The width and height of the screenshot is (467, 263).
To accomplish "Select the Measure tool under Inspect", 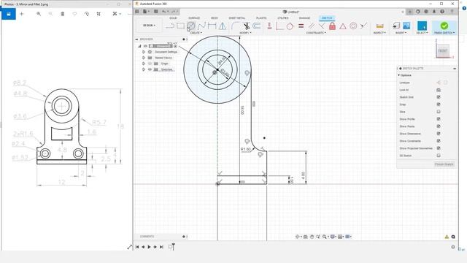I will point(379,26).
